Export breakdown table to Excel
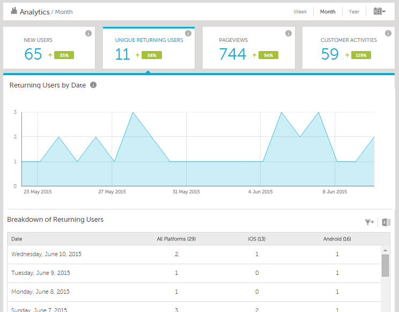The width and height of the screenshot is (399, 312). 386,222
